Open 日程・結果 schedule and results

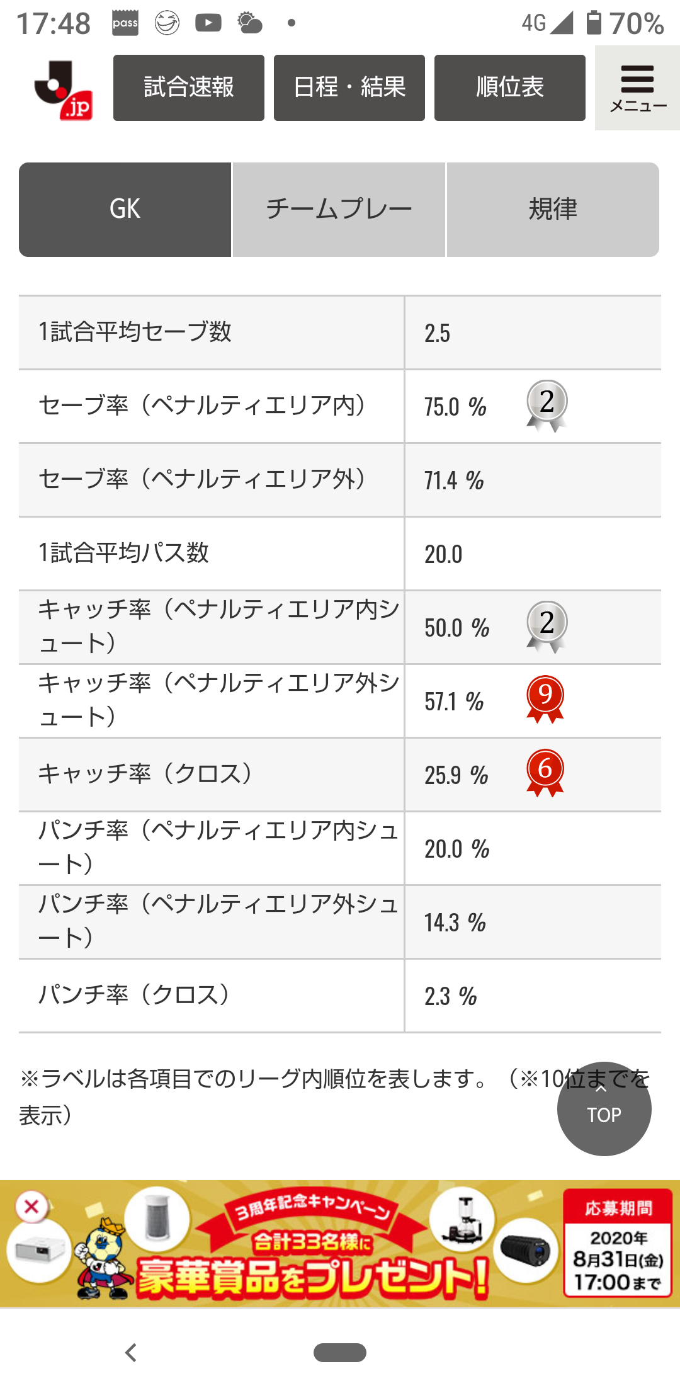pos(349,88)
